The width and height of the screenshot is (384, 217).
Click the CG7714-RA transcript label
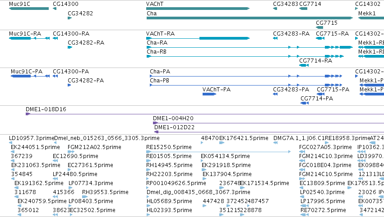(x=316, y=60)
